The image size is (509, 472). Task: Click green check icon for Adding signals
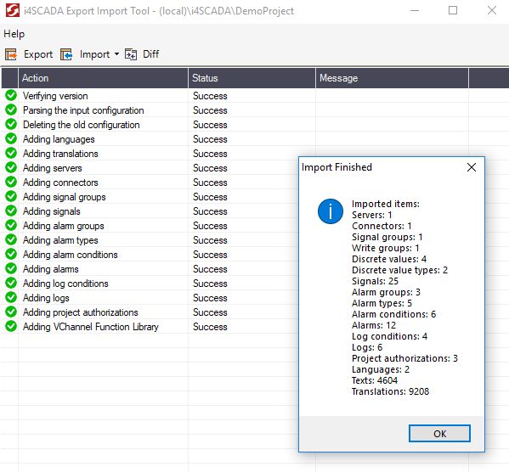[x=11, y=211]
